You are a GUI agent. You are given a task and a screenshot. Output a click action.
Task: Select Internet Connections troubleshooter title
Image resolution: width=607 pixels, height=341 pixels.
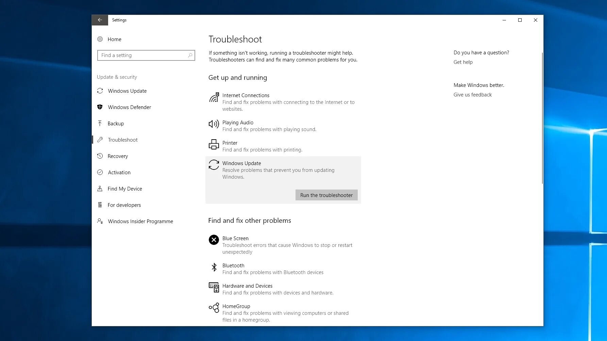tap(246, 95)
